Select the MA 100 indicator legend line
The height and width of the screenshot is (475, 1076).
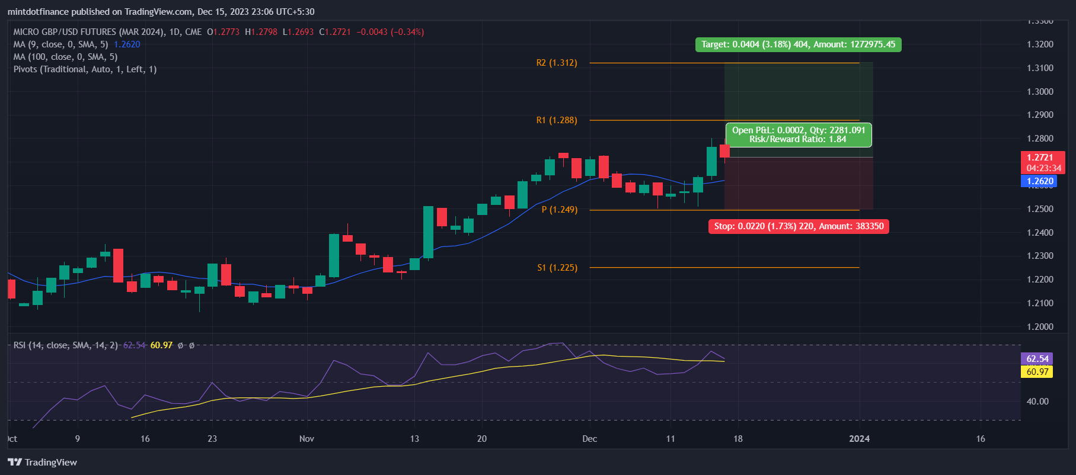[x=65, y=57]
